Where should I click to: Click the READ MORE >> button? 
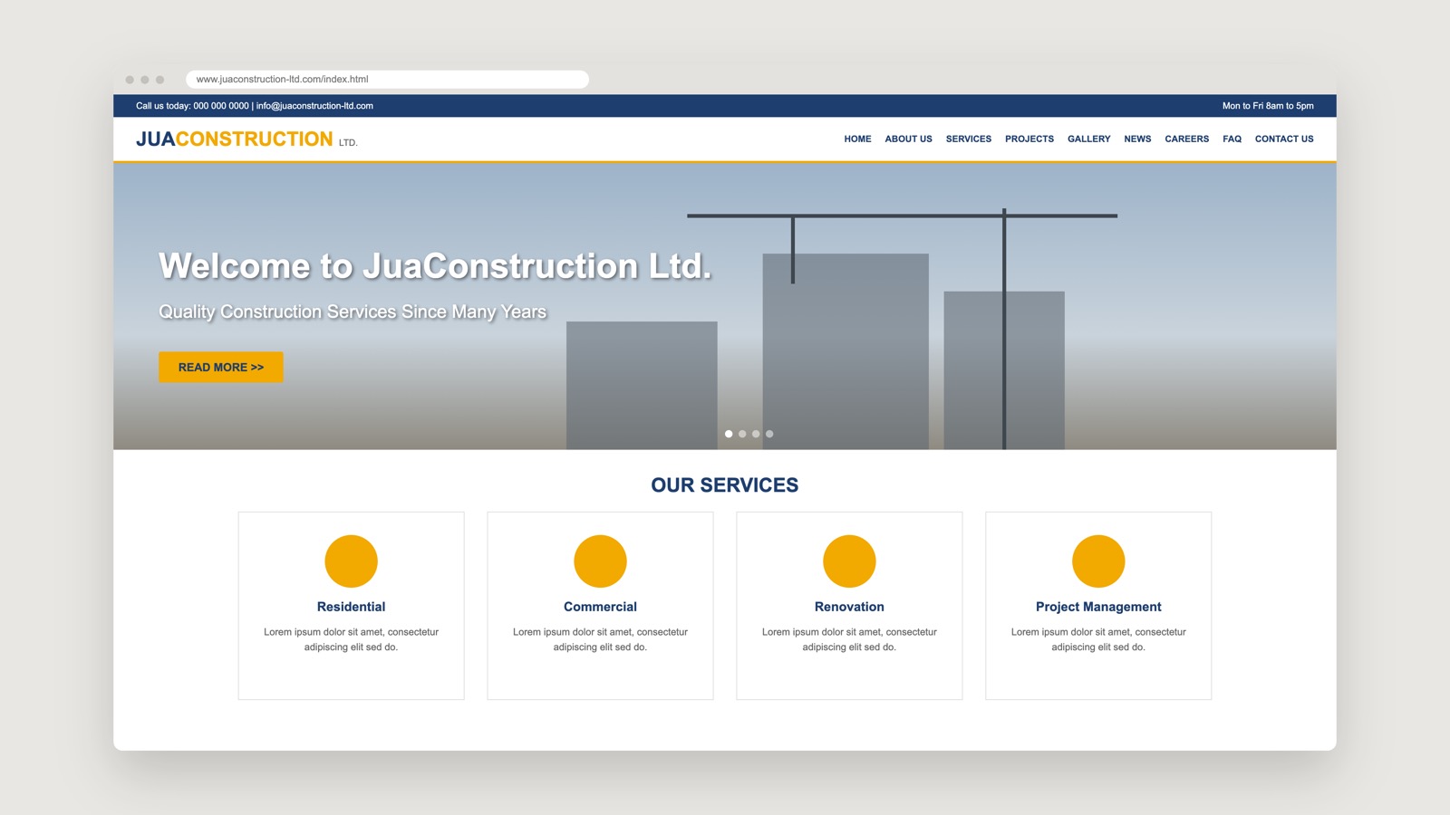point(221,367)
